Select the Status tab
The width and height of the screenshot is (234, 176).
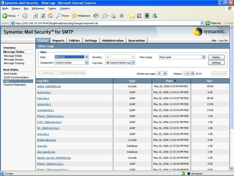pos(43,41)
